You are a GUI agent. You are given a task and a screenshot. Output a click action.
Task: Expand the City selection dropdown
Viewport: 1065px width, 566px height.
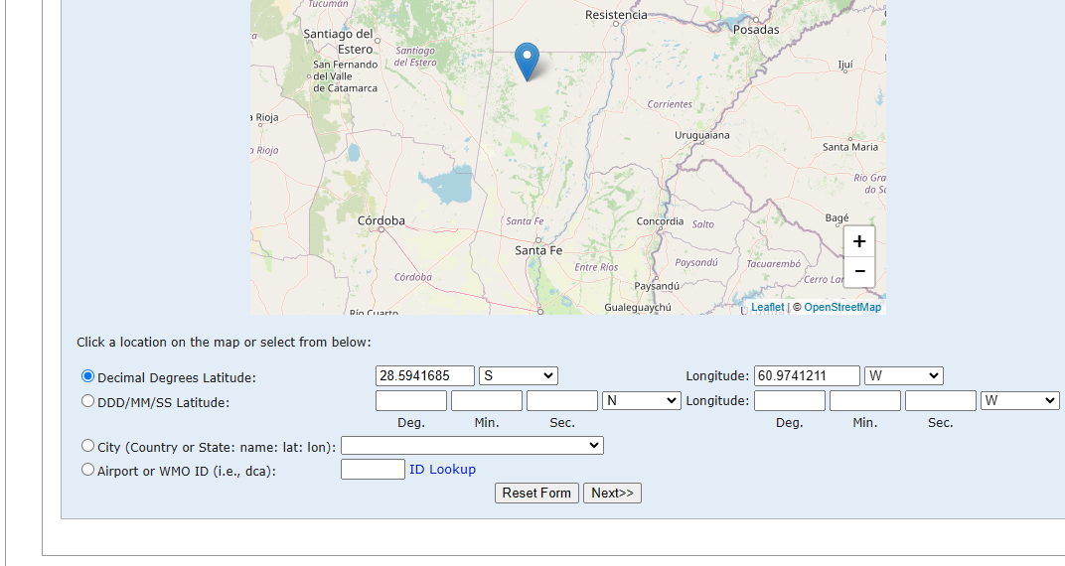tap(472, 445)
